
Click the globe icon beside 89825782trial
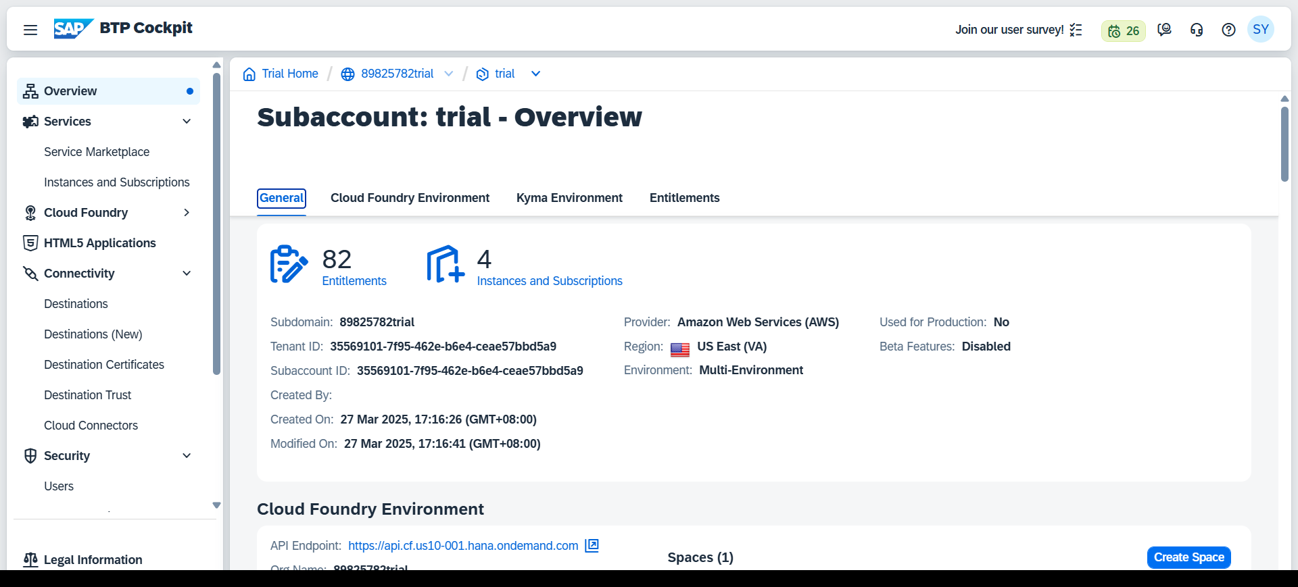point(347,74)
